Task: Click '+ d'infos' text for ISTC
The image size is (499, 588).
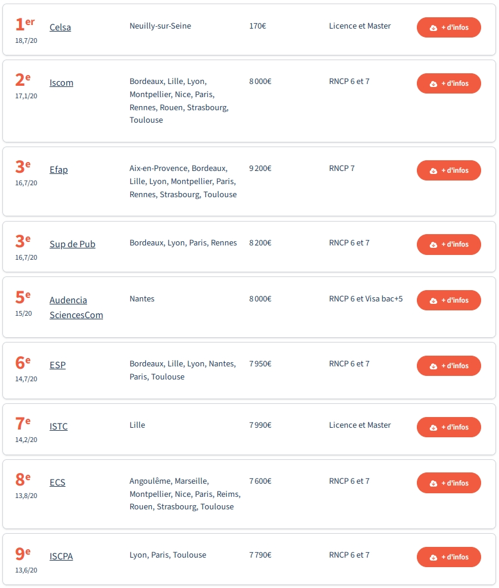Action: [x=455, y=427]
